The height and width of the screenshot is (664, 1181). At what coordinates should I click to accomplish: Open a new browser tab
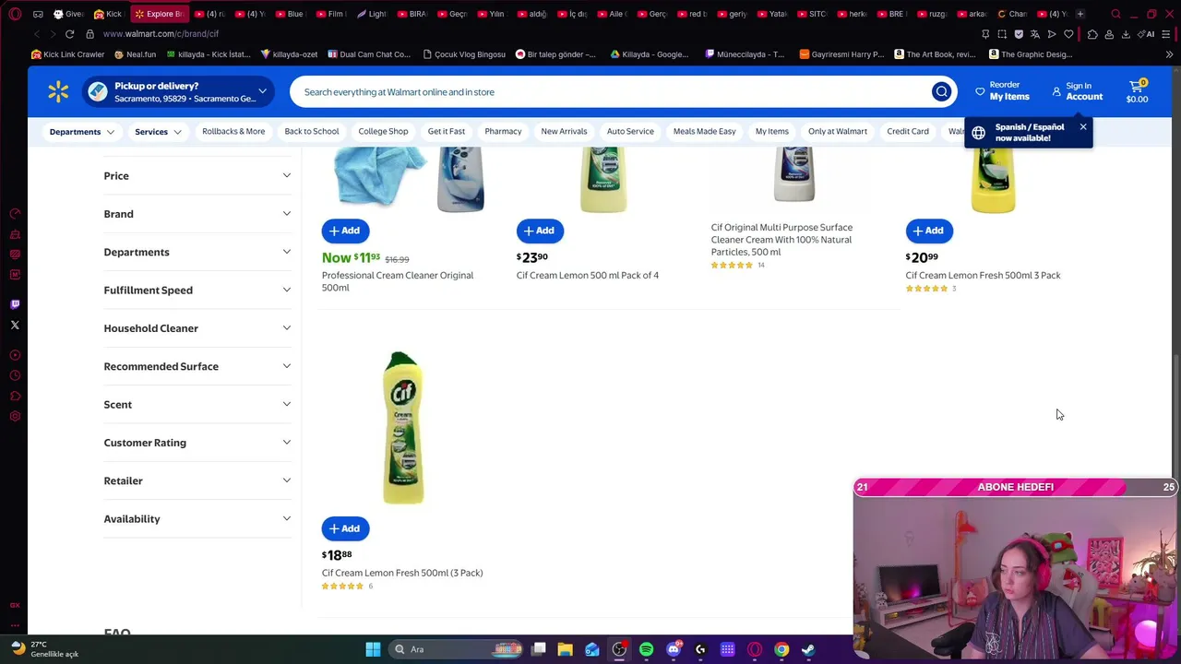[1080, 14]
